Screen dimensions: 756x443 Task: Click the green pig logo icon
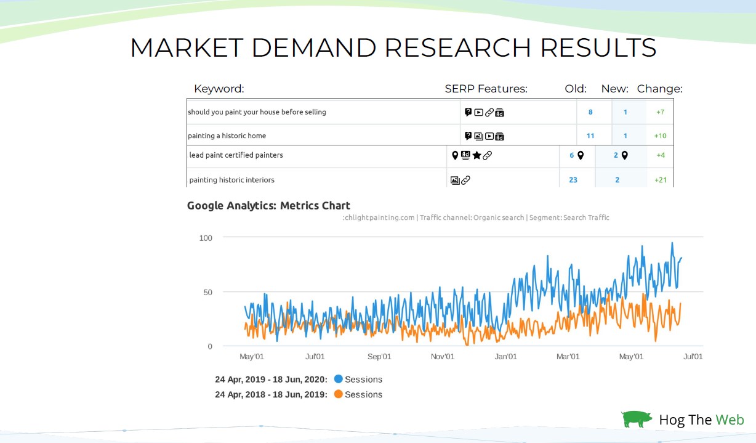pos(637,419)
